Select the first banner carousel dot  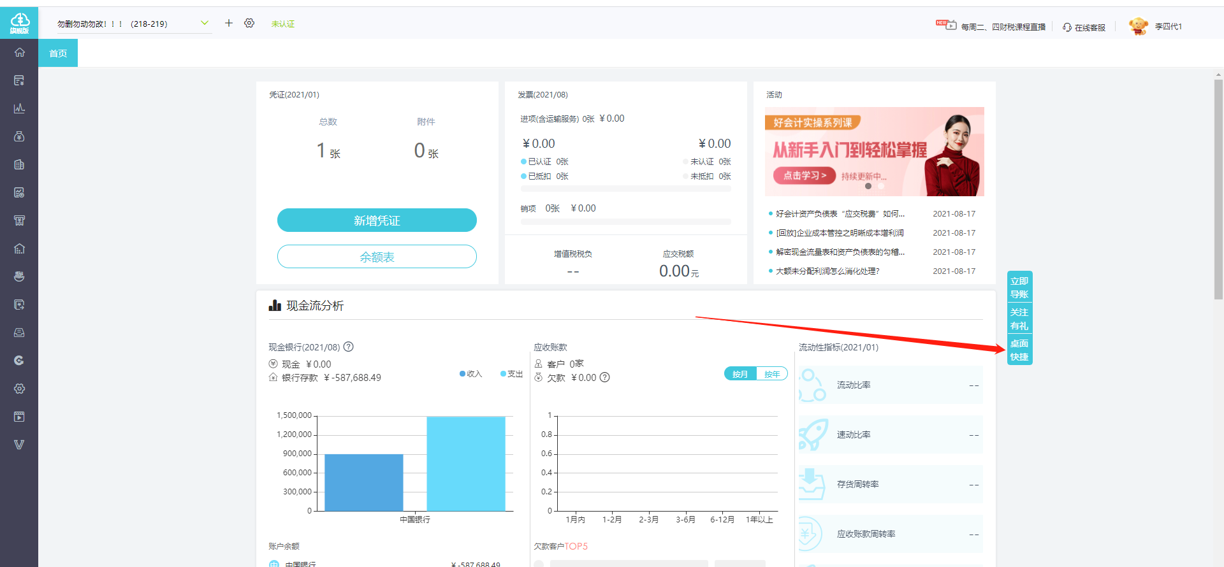coord(868,186)
